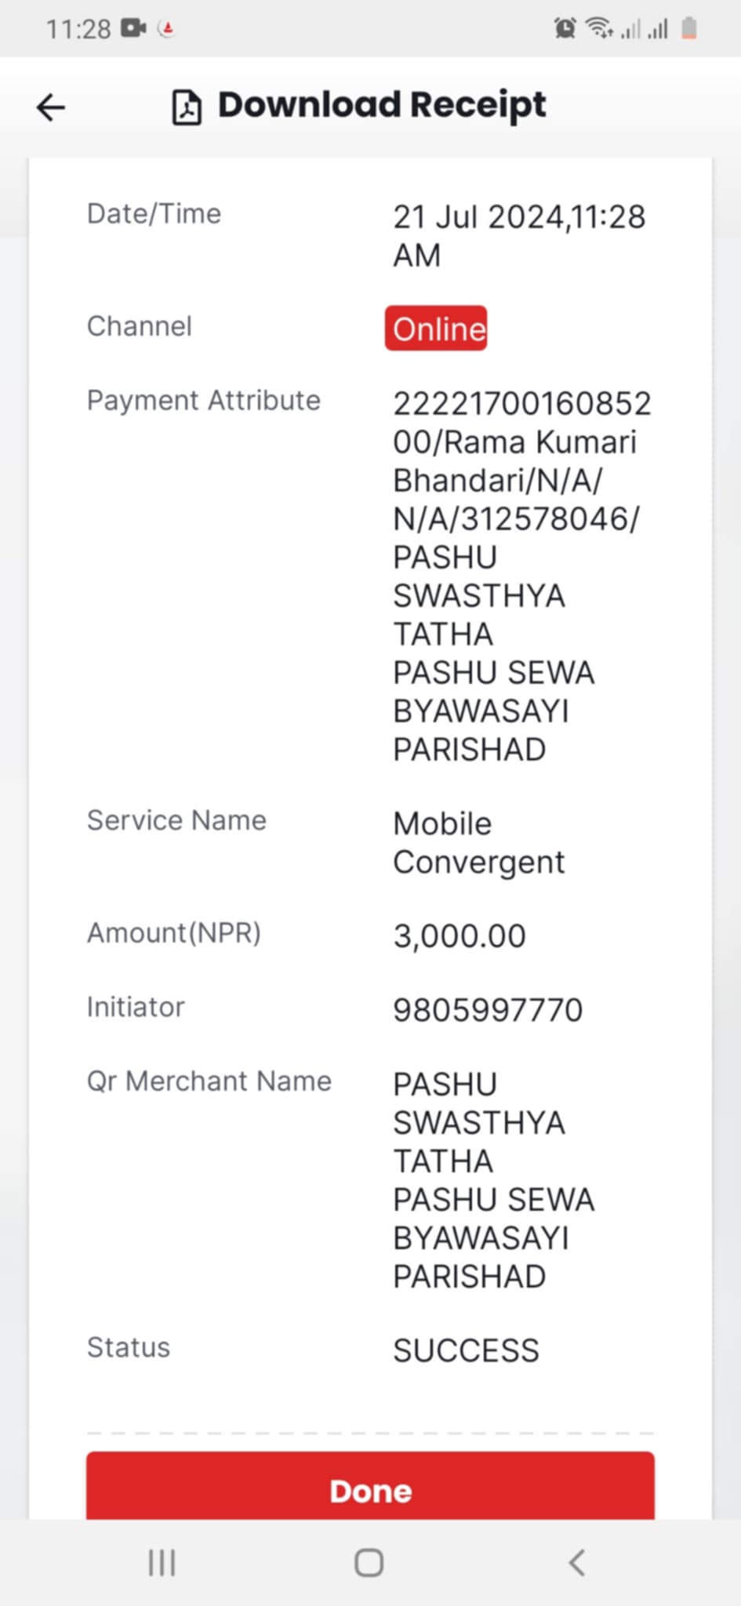The height and width of the screenshot is (1606, 741).
Task: Tap the Android back chevron icon
Action: tap(577, 1563)
